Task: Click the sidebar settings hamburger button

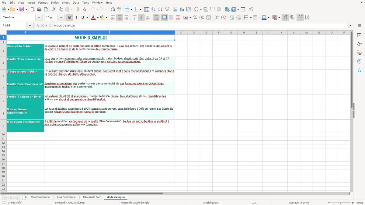Action: [359, 26]
